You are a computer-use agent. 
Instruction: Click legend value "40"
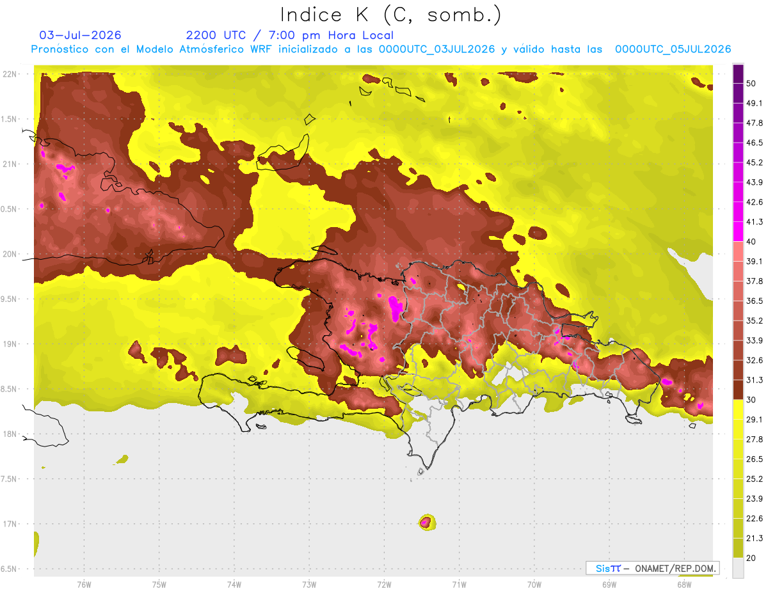(x=751, y=242)
